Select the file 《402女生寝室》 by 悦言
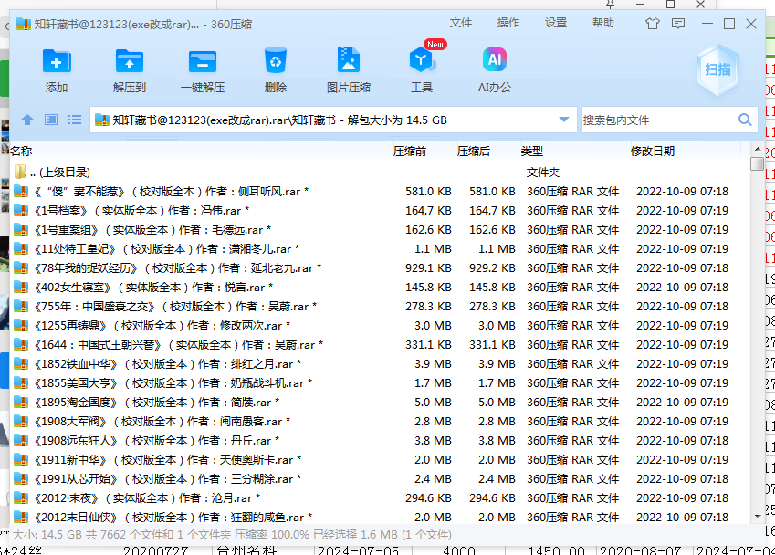The image size is (775, 555). (x=380, y=288)
